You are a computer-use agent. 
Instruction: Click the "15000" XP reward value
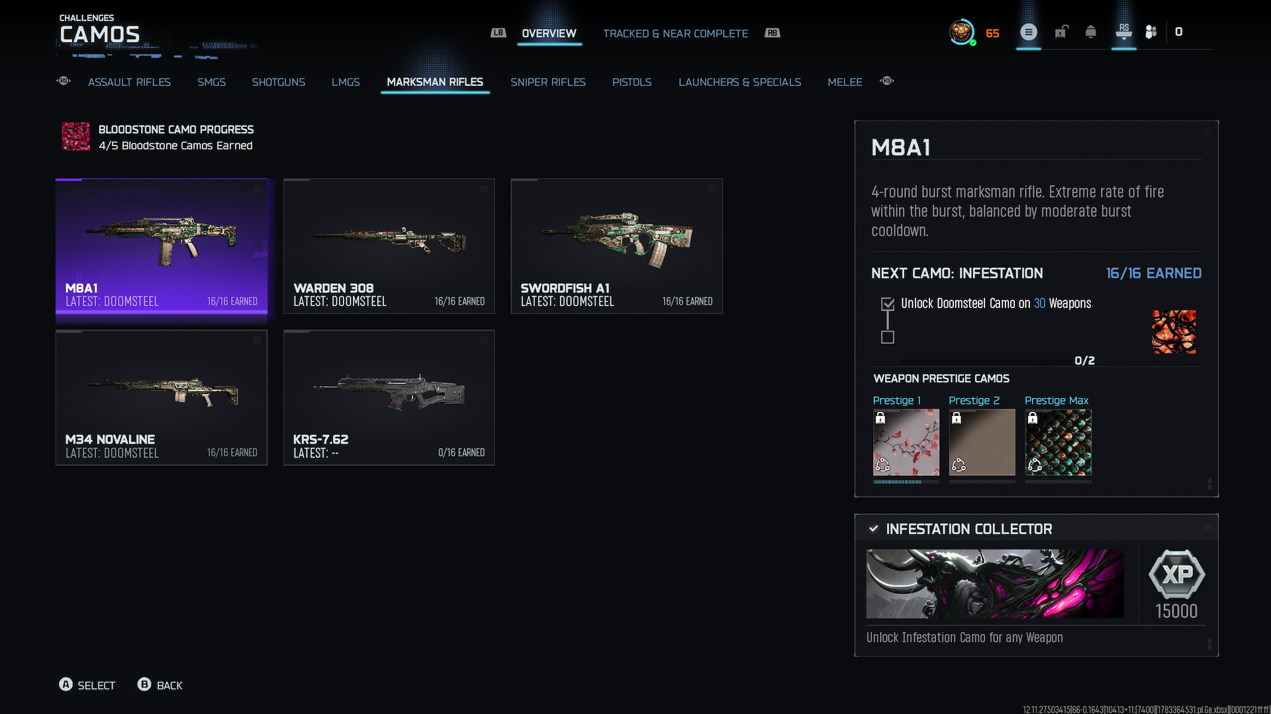point(1176,612)
